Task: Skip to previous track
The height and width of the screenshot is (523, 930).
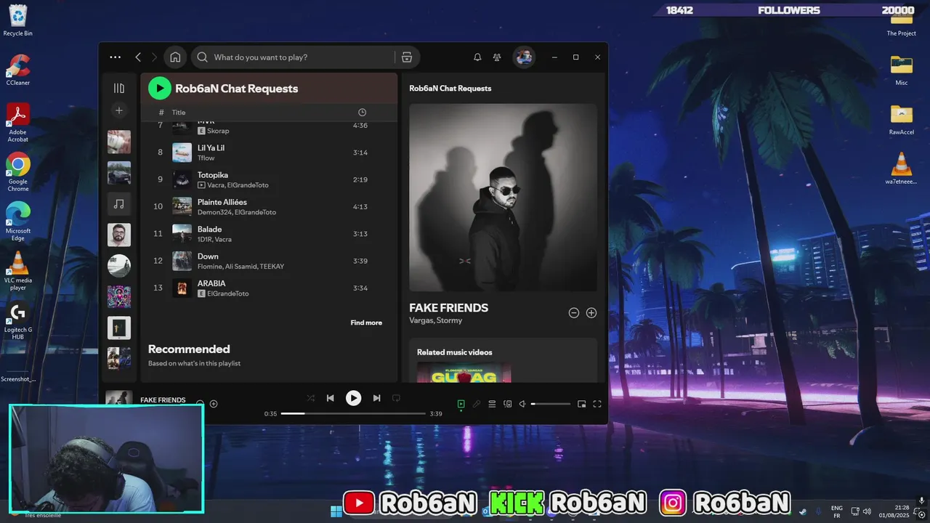Action: pyautogui.click(x=331, y=398)
